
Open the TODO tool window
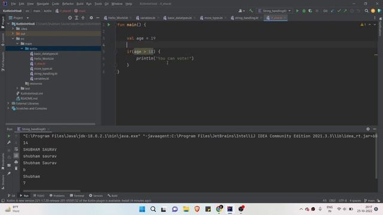pos(39,195)
